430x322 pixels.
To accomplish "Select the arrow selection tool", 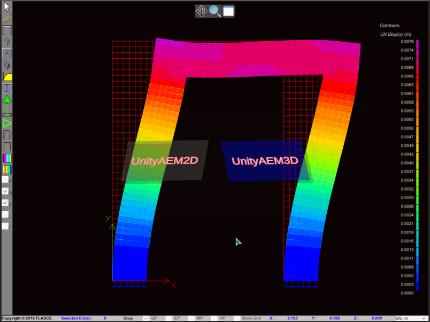I will point(6,6).
